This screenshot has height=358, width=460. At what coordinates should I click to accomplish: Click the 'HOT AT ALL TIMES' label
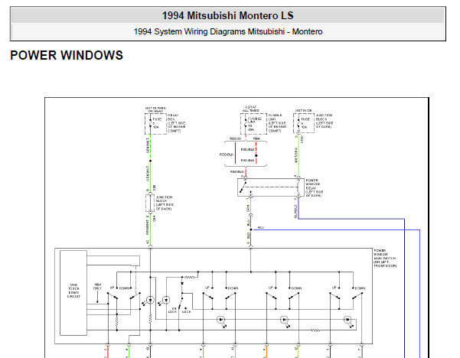[x=251, y=109]
